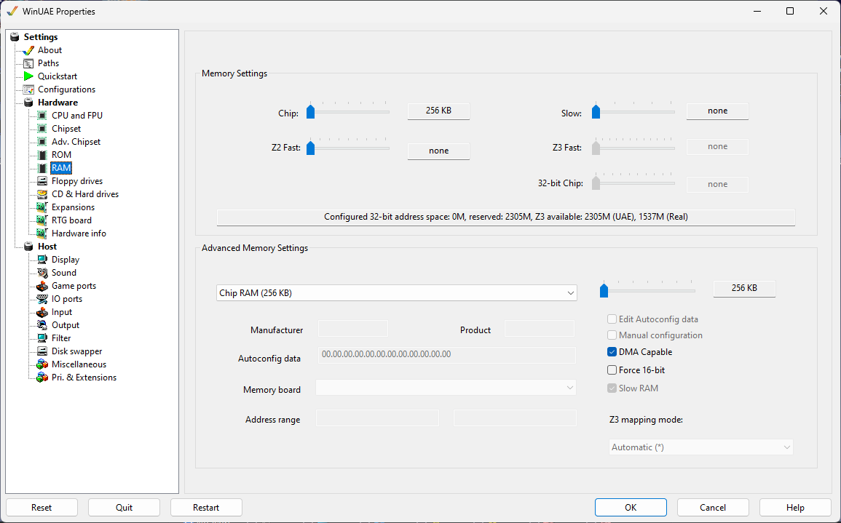Click the Z3 Fast slider

633,148
